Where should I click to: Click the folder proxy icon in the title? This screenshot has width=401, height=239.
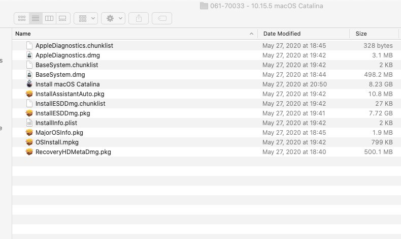point(204,6)
